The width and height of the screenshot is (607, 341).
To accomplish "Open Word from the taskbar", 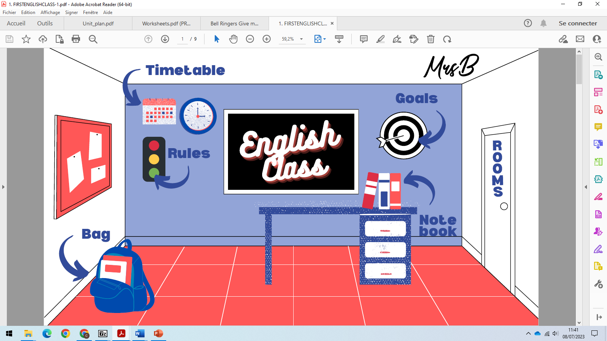I will pyautogui.click(x=140, y=333).
